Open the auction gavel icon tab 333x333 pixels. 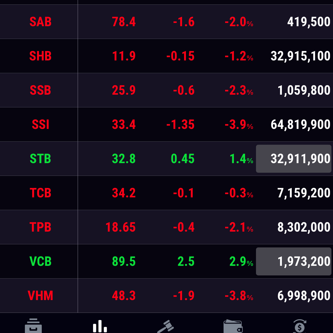coord(166,326)
